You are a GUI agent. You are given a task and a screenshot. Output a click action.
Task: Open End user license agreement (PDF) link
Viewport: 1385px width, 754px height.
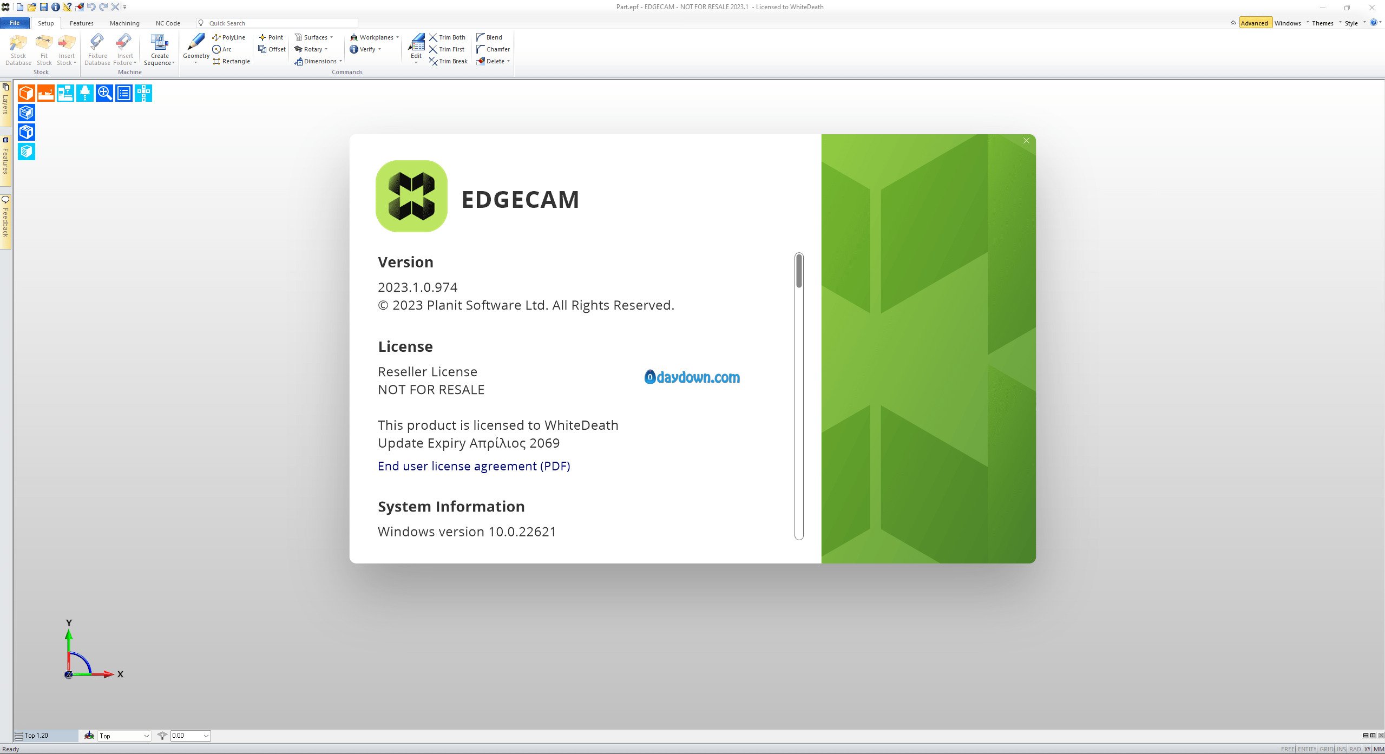474,466
